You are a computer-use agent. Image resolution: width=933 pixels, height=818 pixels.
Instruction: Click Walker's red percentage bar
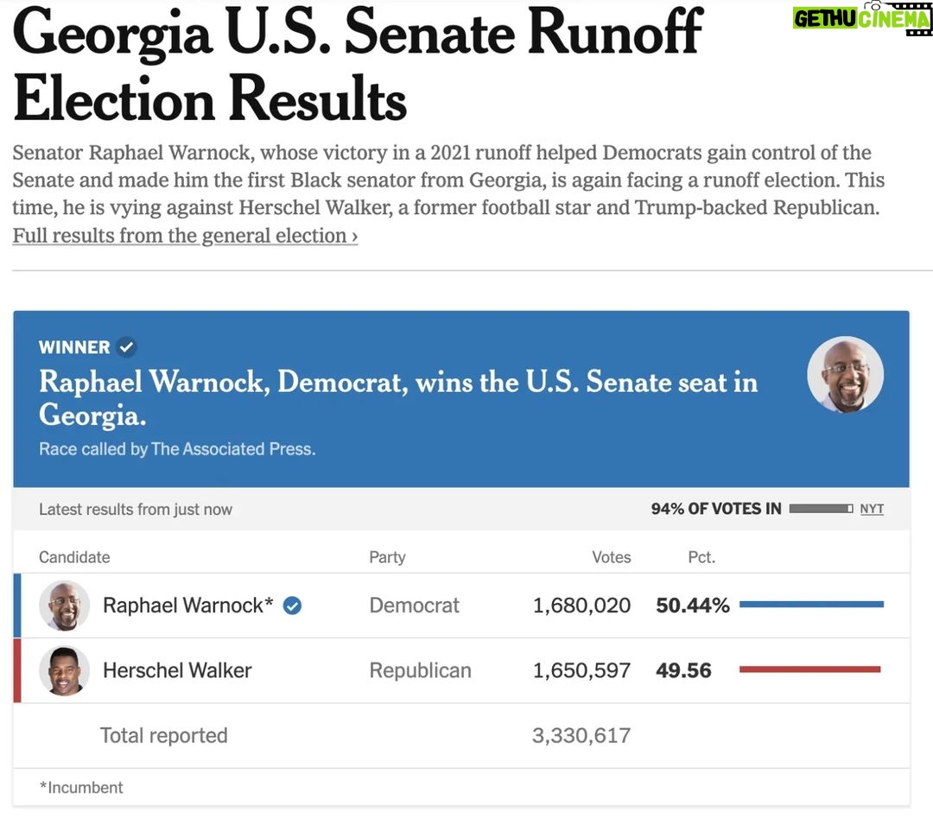click(809, 669)
